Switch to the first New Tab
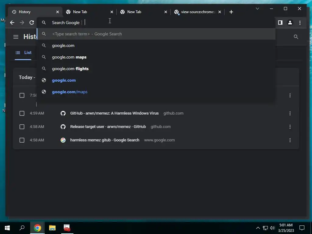Image resolution: width=312 pixels, height=234 pixels. [90, 12]
